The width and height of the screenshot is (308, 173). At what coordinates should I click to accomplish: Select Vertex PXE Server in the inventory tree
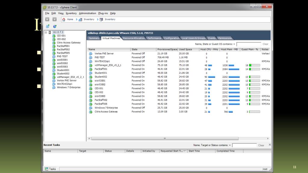click(x=66, y=80)
